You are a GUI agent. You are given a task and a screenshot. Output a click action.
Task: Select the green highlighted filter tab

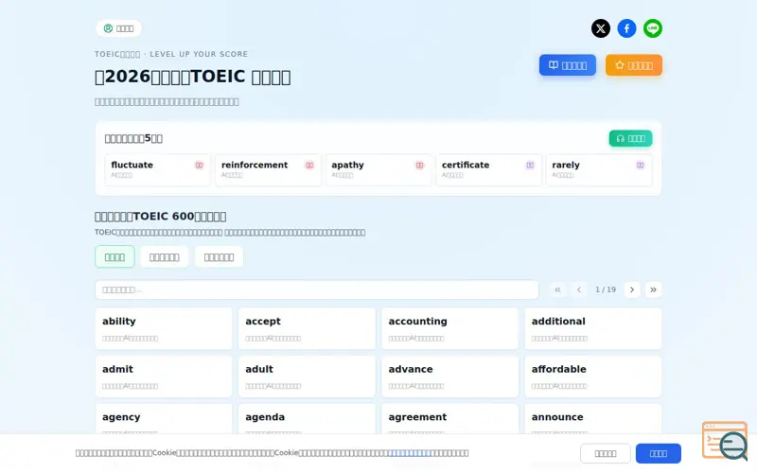(x=114, y=256)
